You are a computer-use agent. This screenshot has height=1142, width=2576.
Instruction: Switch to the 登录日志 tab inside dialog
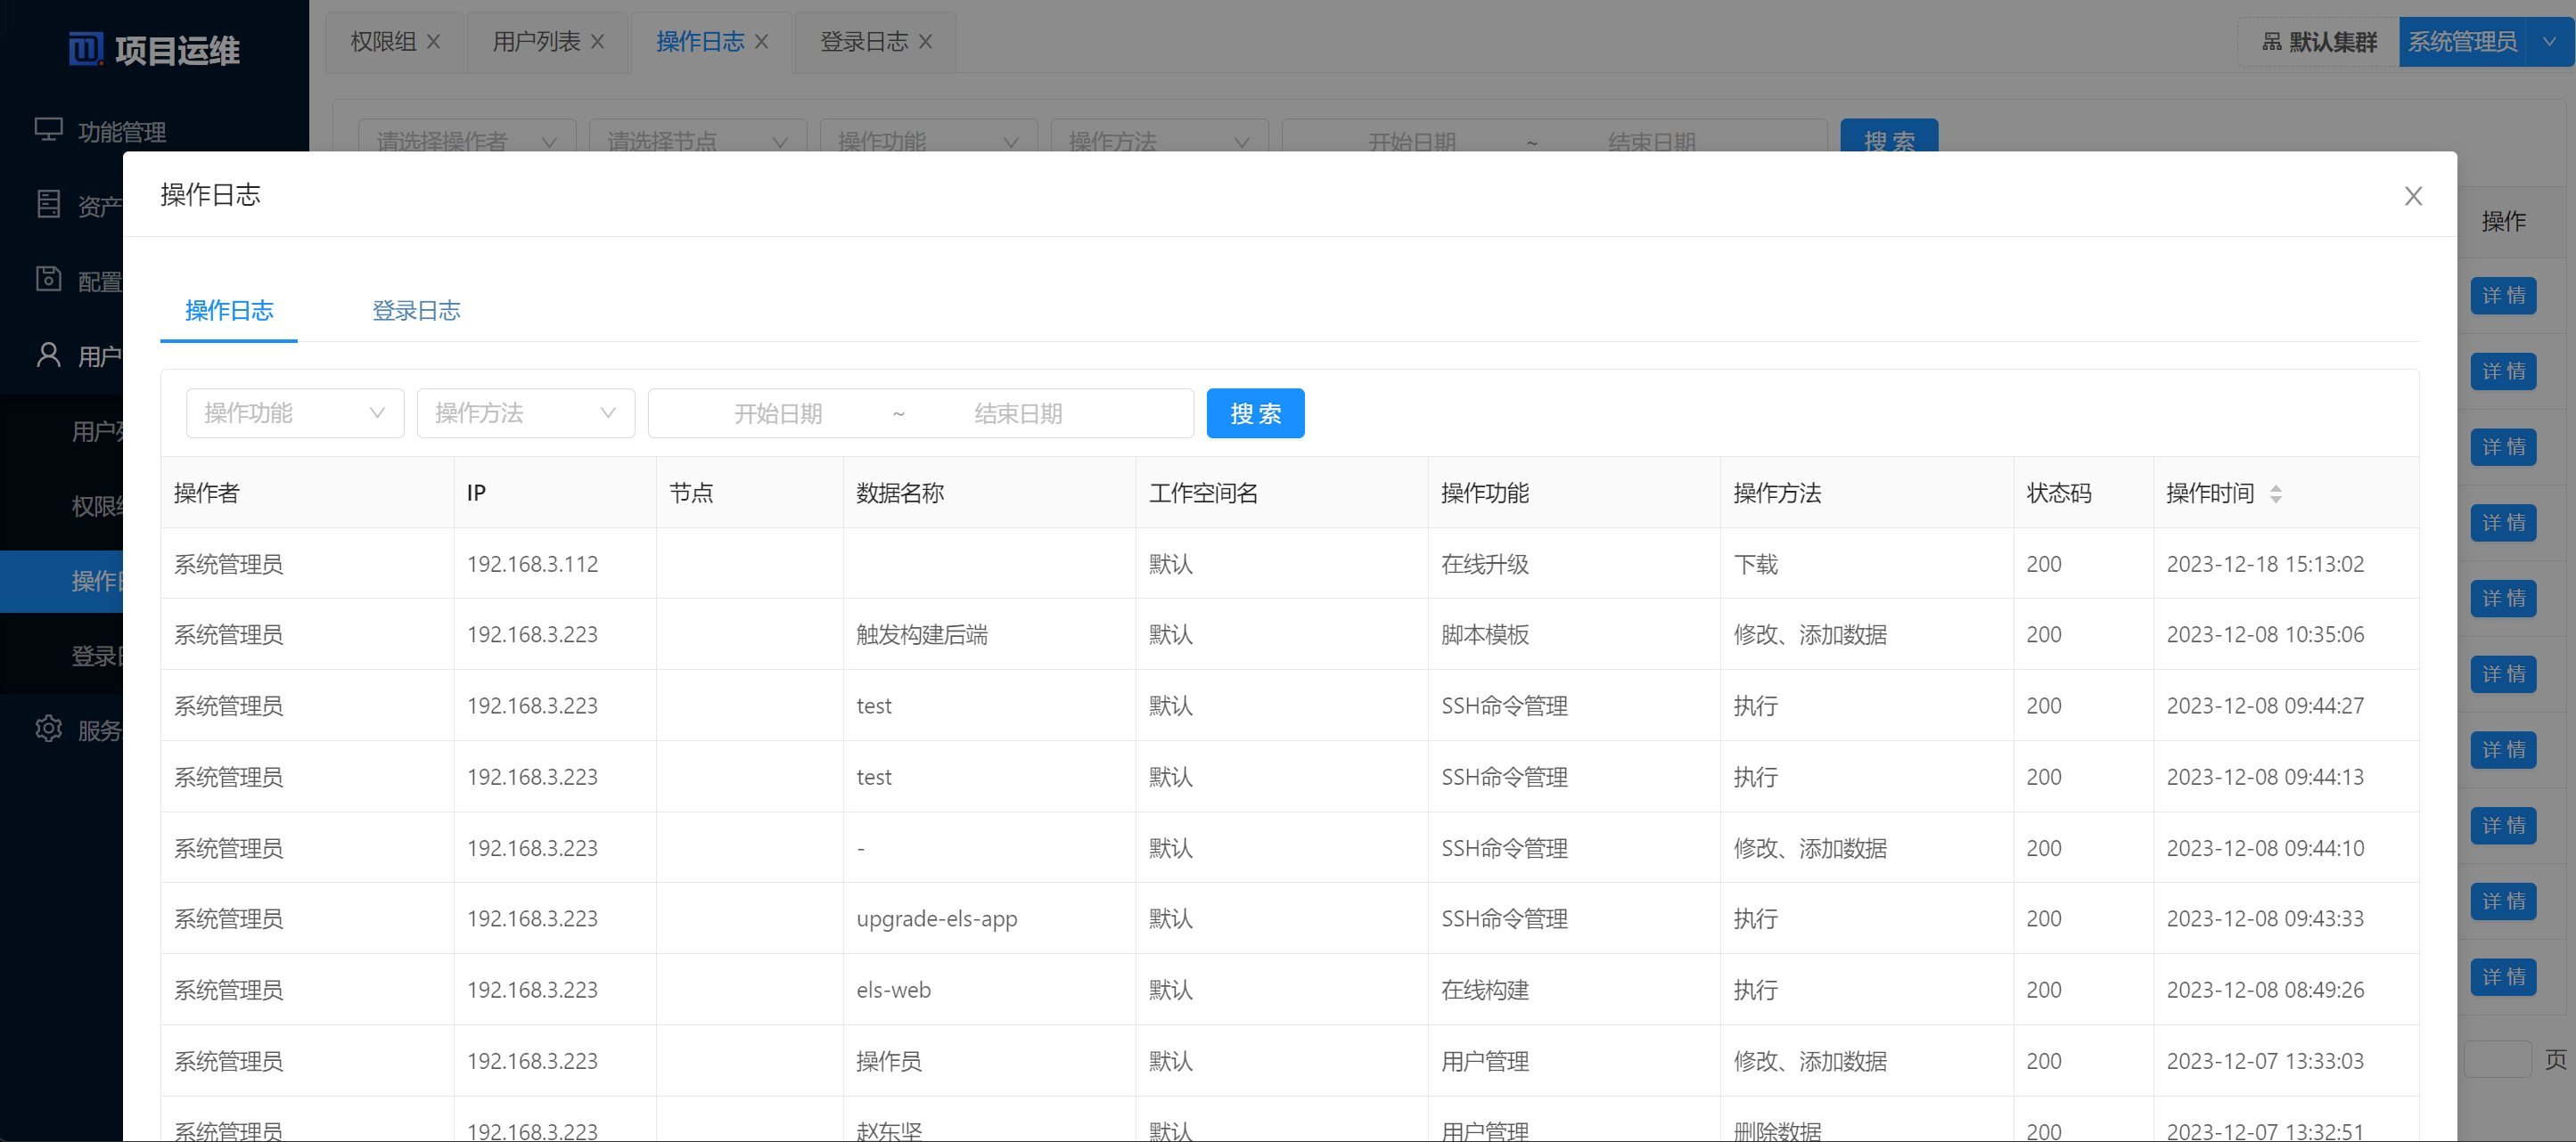click(x=416, y=311)
